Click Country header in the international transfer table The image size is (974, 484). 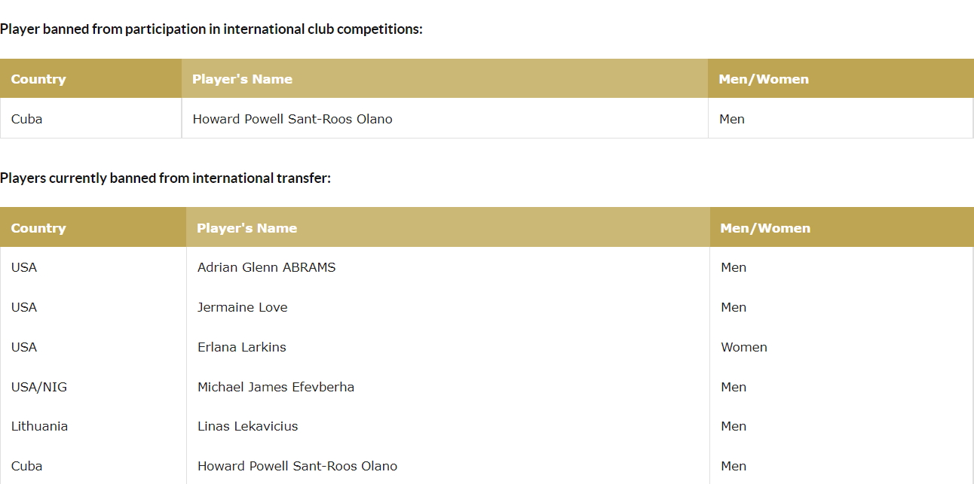pyautogui.click(x=38, y=228)
